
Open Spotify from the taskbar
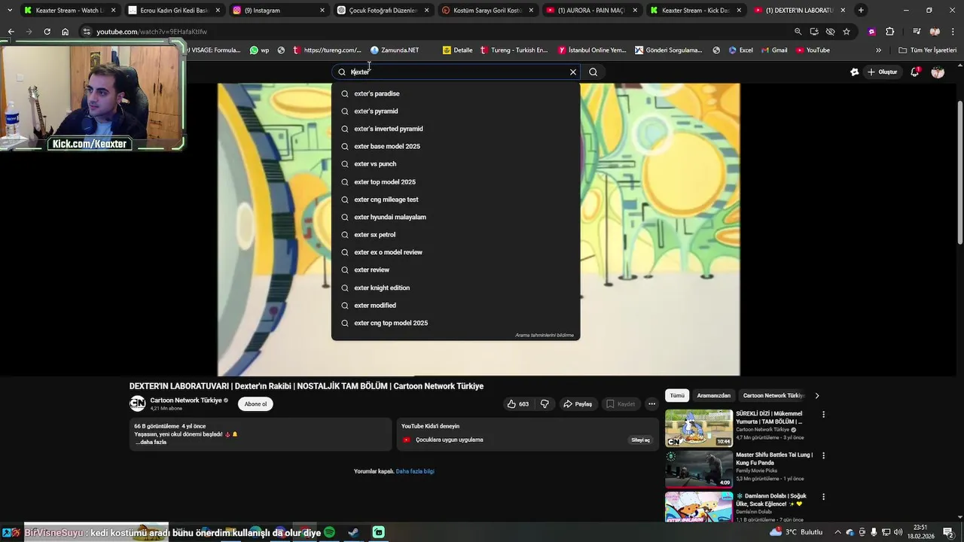329,532
